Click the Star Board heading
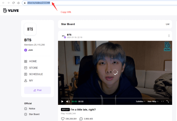The image size is (177, 121). point(68,24)
